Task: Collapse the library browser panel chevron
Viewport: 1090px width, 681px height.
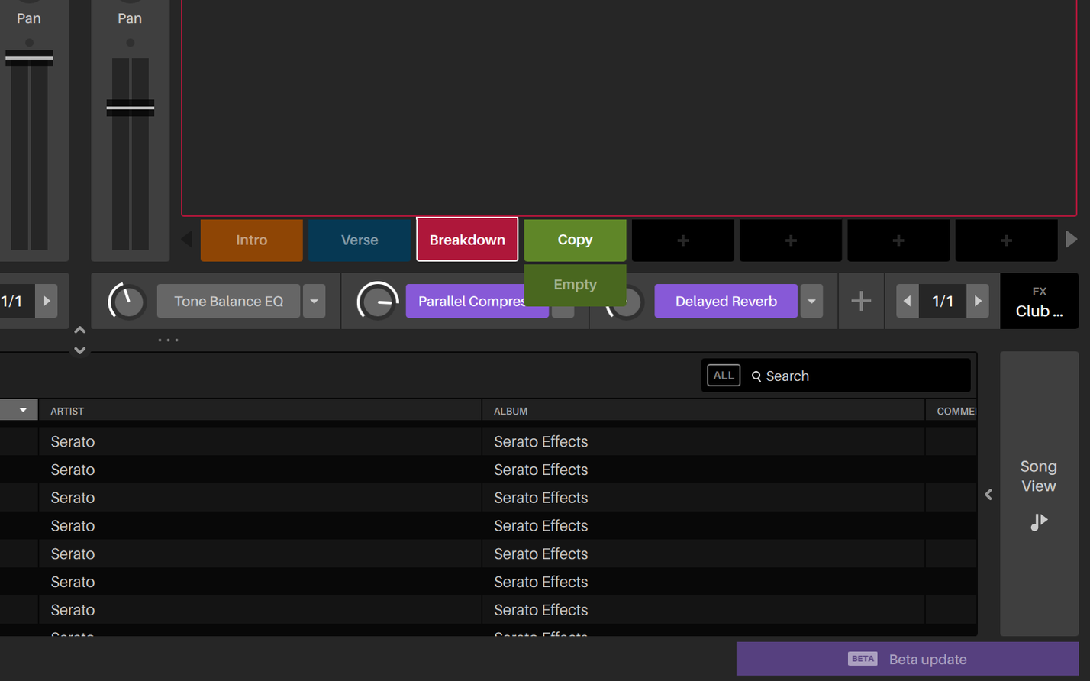Action: 988,495
